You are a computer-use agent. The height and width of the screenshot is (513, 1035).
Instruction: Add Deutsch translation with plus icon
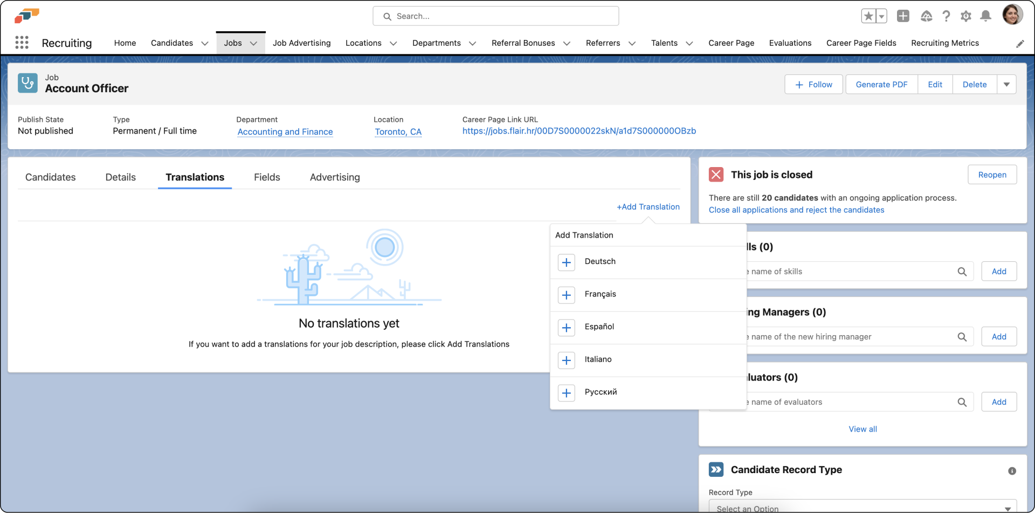[566, 262]
